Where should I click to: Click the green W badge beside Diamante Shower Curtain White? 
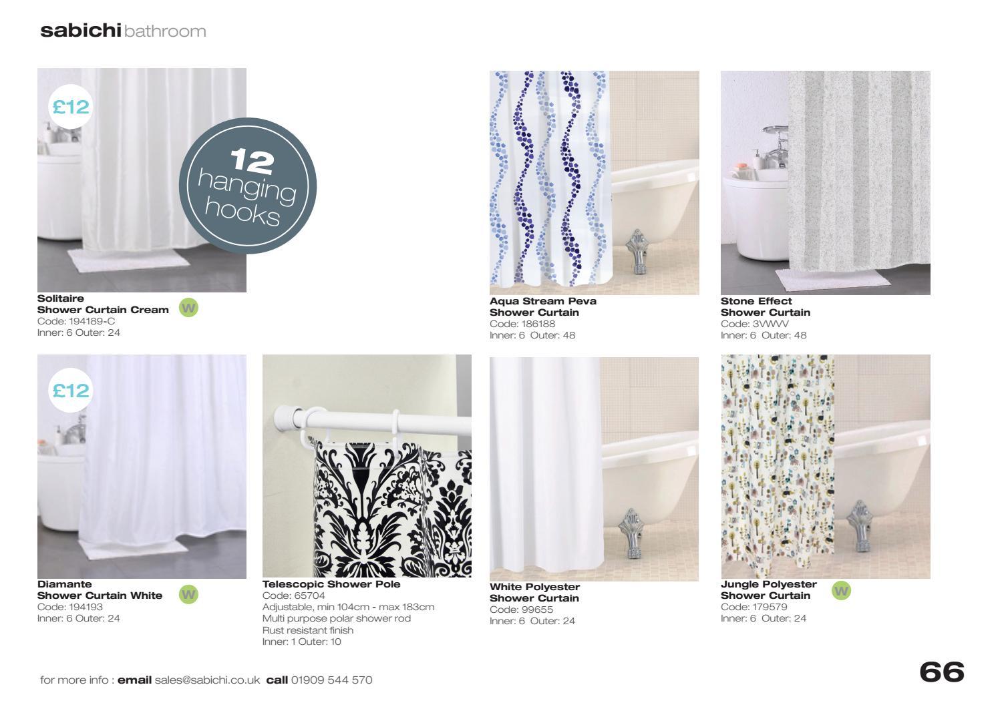[189, 594]
